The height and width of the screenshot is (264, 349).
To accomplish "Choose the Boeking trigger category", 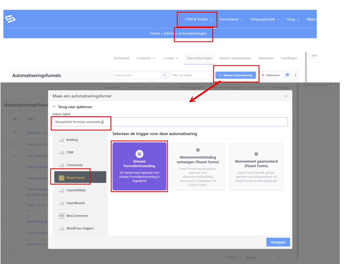I will tap(72, 140).
